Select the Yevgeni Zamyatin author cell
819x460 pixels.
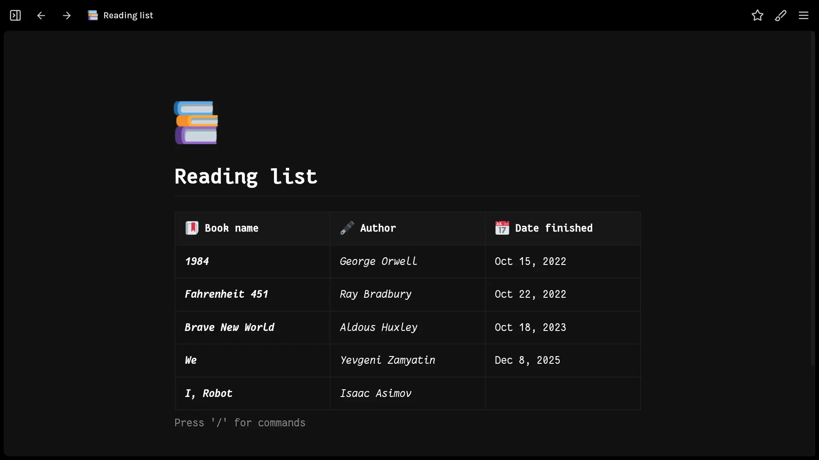[x=387, y=360]
